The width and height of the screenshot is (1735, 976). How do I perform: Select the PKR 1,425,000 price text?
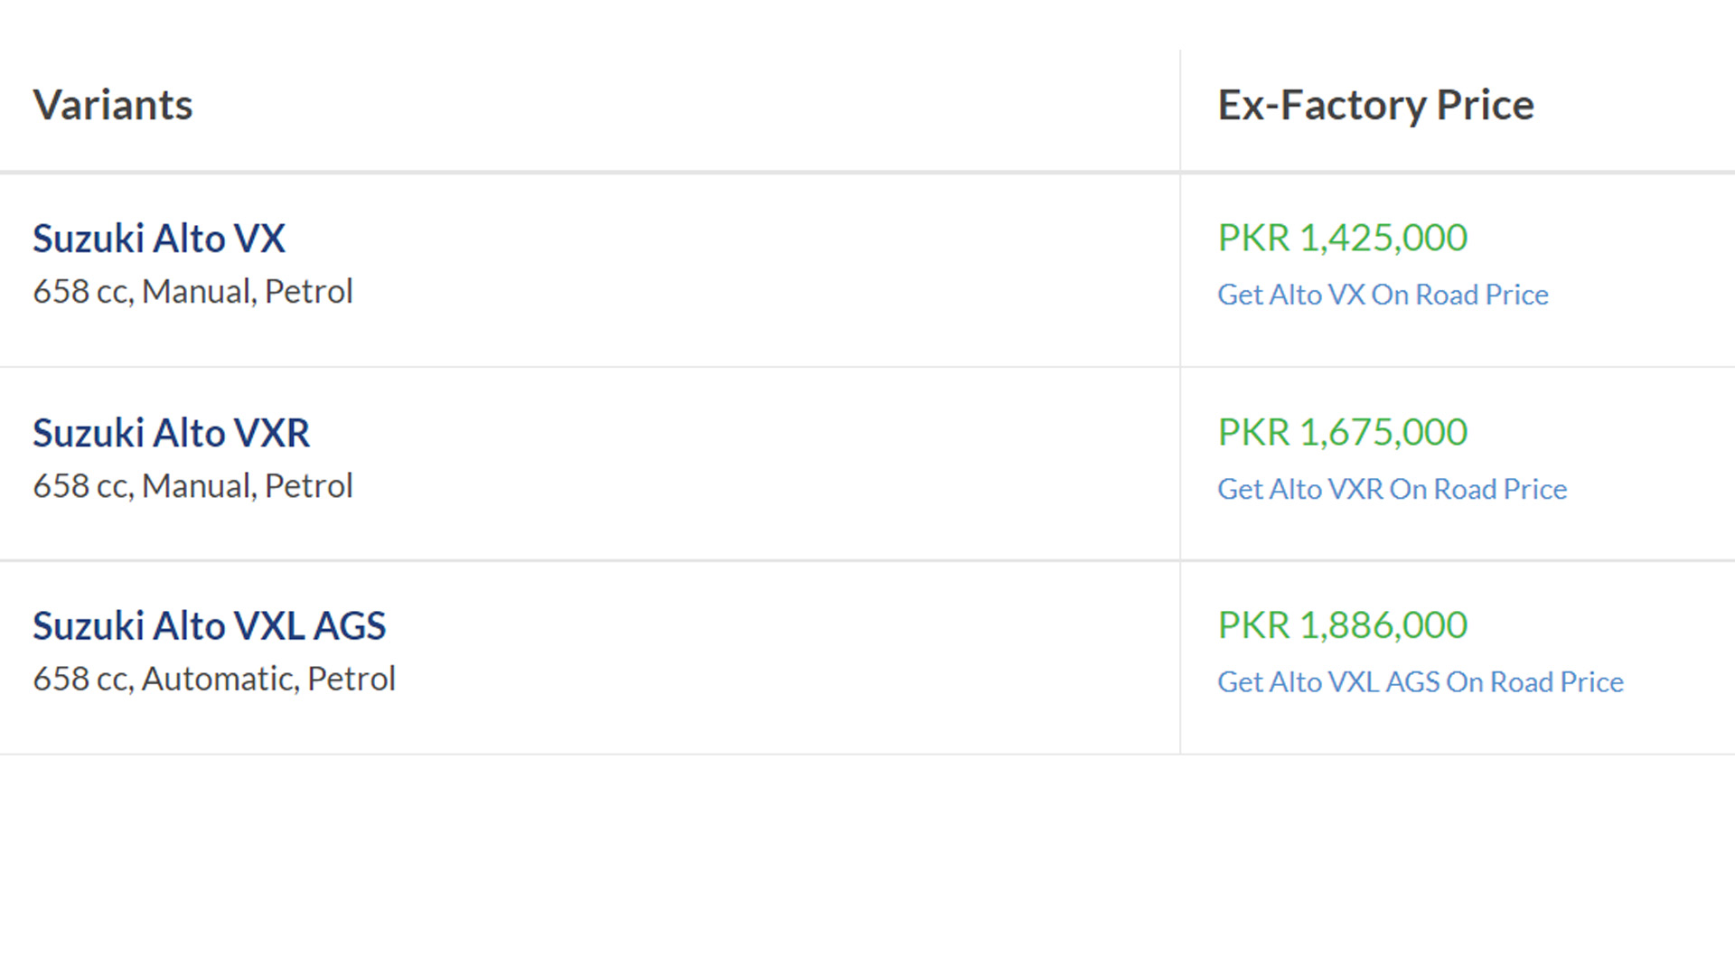(x=1342, y=238)
